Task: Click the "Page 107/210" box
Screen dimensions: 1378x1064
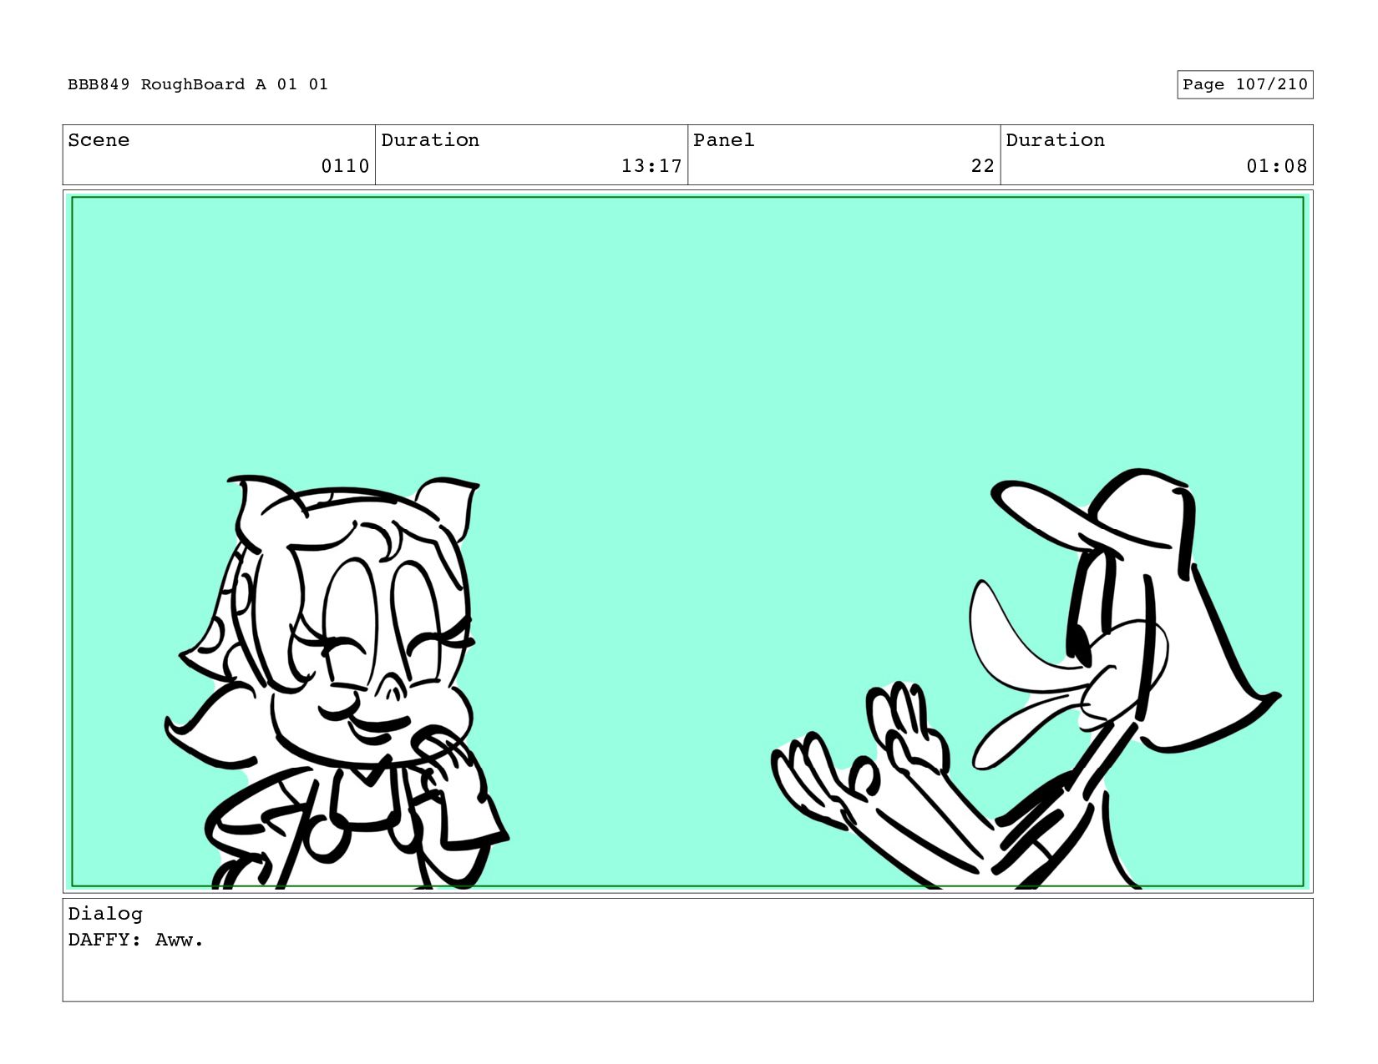Action: [x=1244, y=84]
